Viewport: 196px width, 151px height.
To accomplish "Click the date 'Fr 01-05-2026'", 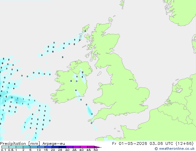I will tap(130, 144).
